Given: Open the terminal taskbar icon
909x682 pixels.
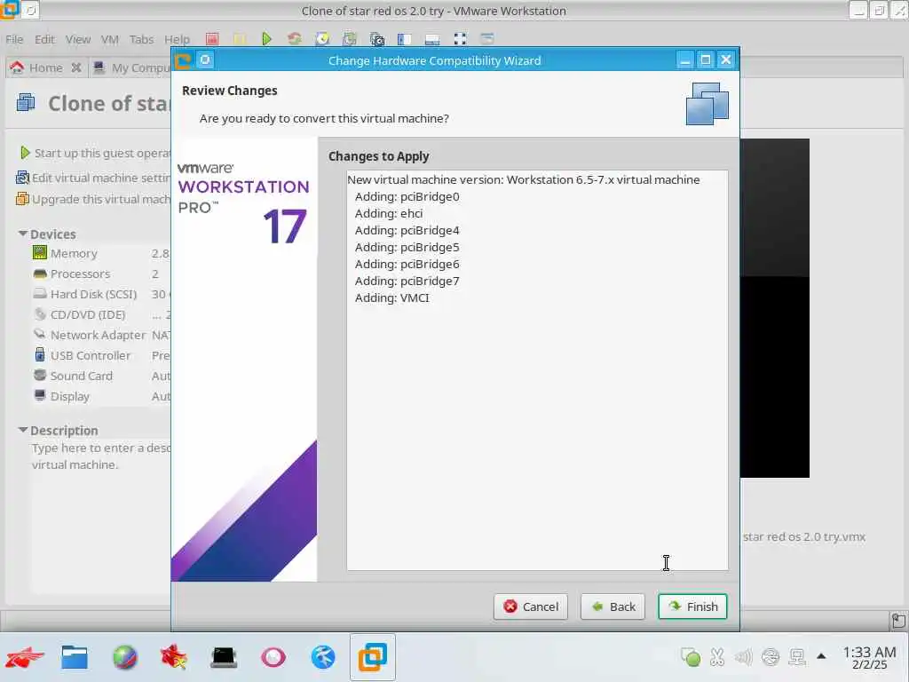Looking at the screenshot, I should [x=224, y=657].
